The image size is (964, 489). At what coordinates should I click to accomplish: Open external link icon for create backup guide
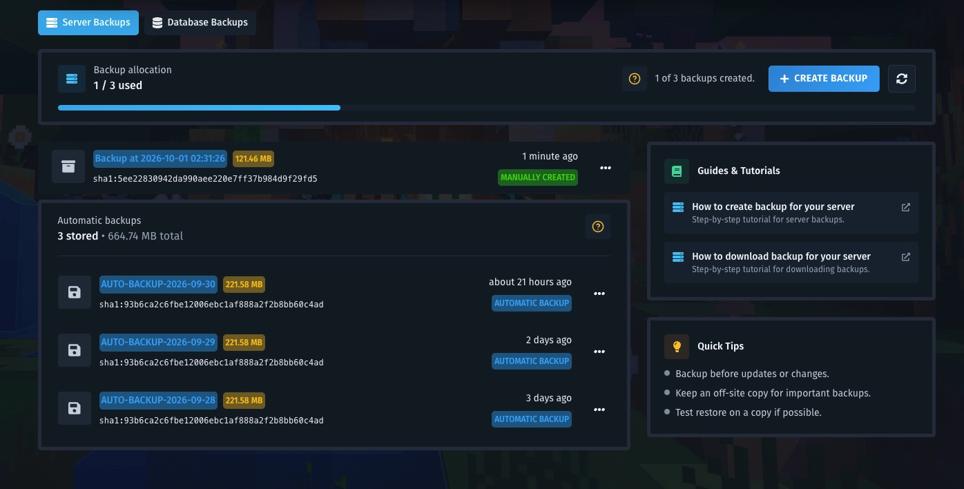click(x=906, y=207)
